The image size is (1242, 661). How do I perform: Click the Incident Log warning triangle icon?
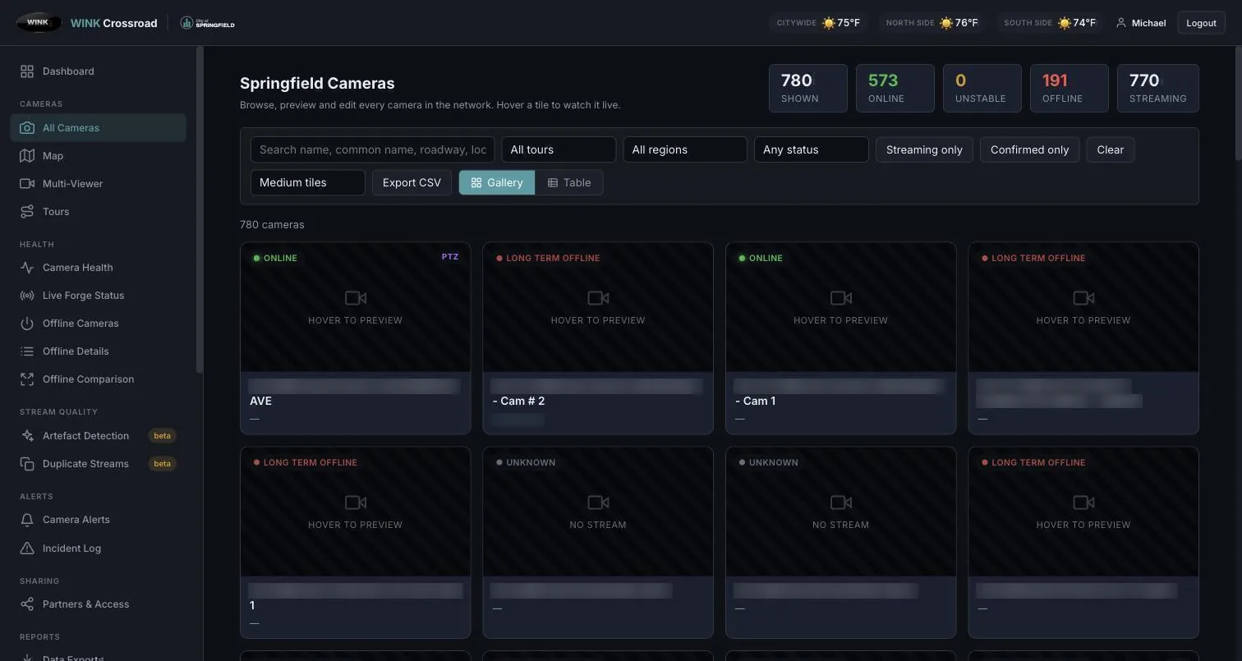click(x=27, y=549)
